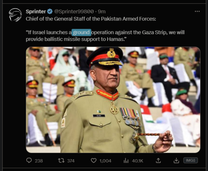This screenshot has width=208, height=171.
Task: Click the likes count 1,004
Action: (105, 161)
